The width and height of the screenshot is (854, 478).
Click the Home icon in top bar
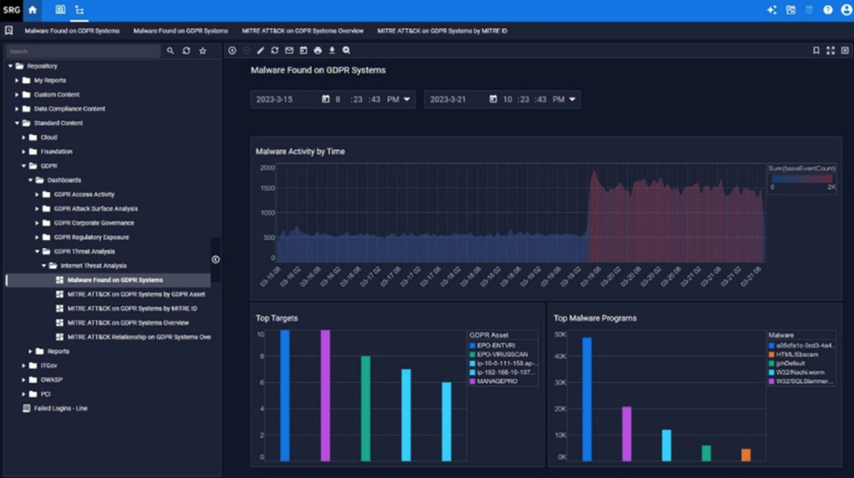pos(32,10)
